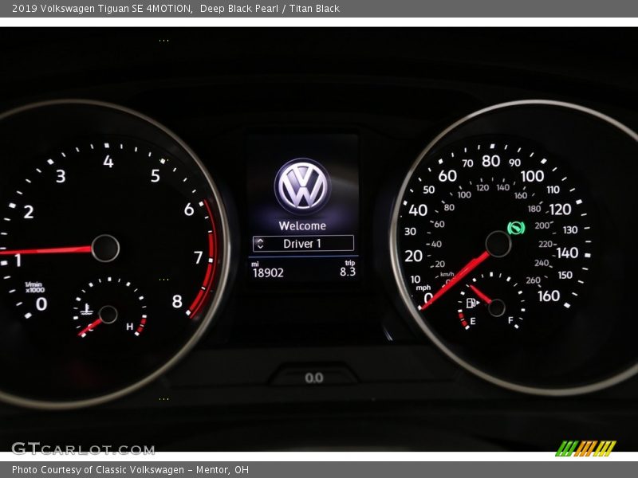
Task: Click the 20 mph marking on speedometer
Action: coord(413,256)
